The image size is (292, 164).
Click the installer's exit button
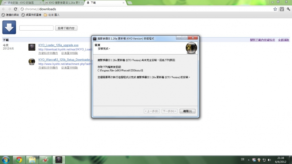(x=187, y=111)
